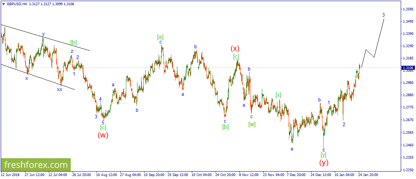This screenshot has width=416, height=179.
Task: Click the blue forecast label 3
Action: pos(384,15)
